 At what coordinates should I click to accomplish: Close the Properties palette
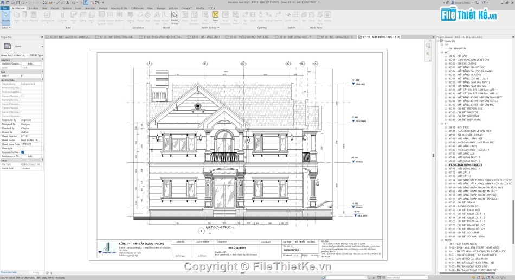(x=42, y=37)
